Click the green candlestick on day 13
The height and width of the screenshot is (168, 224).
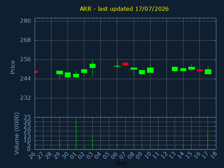pyautogui.click(x=175, y=69)
